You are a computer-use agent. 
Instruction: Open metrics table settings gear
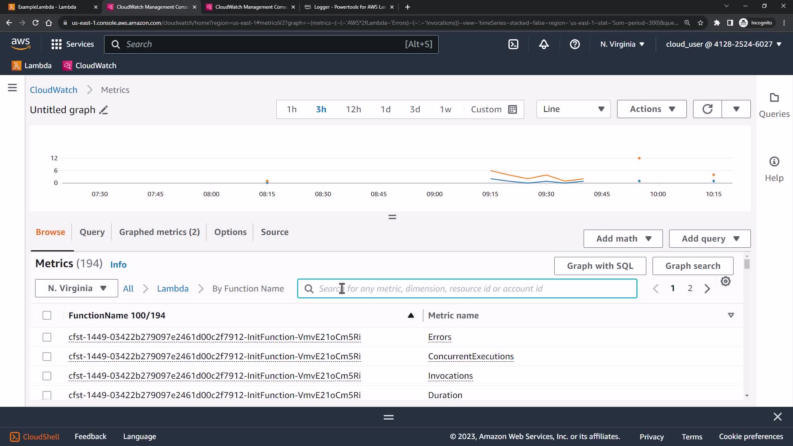pyautogui.click(x=725, y=282)
